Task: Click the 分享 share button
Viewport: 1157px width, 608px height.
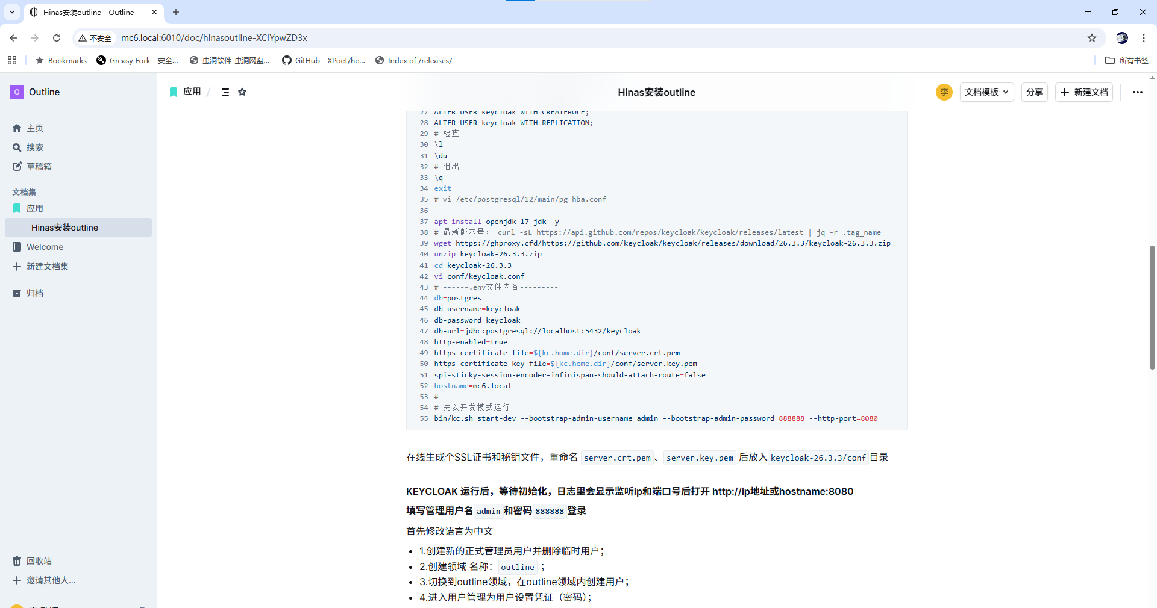Action: coord(1035,92)
